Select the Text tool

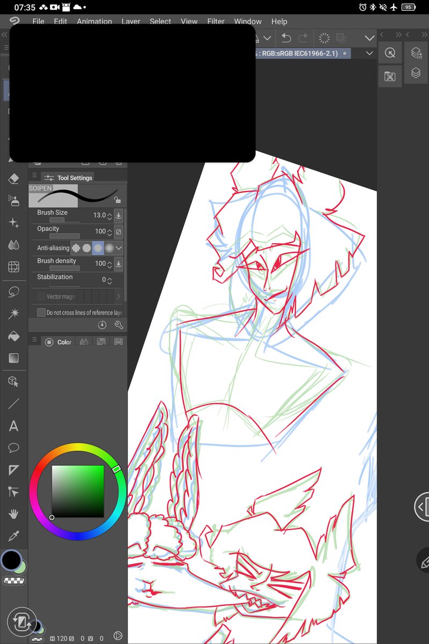[x=14, y=426]
